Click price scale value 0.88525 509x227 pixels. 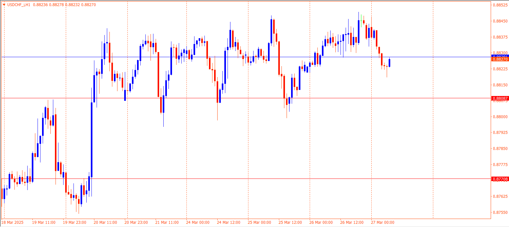click(500, 5)
